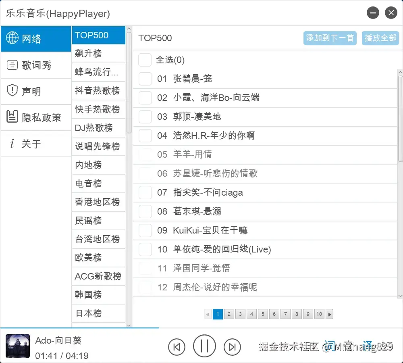
Task: Check the box for song 07 不问ciaga
Action: (145, 192)
